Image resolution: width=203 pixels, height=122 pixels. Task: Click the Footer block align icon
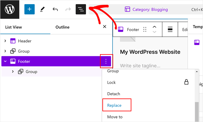(170, 29)
